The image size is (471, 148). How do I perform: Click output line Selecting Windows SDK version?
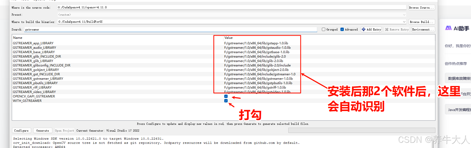point(88,139)
